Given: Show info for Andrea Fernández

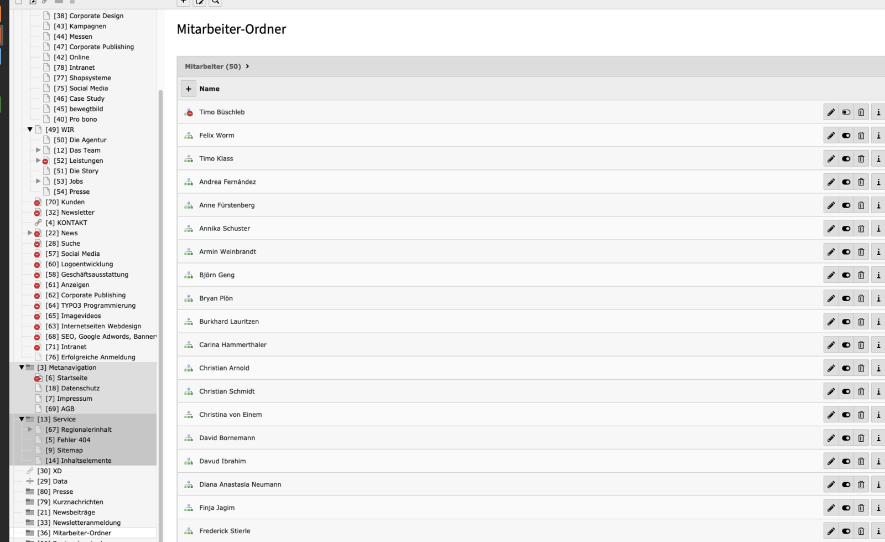Looking at the screenshot, I should point(878,182).
